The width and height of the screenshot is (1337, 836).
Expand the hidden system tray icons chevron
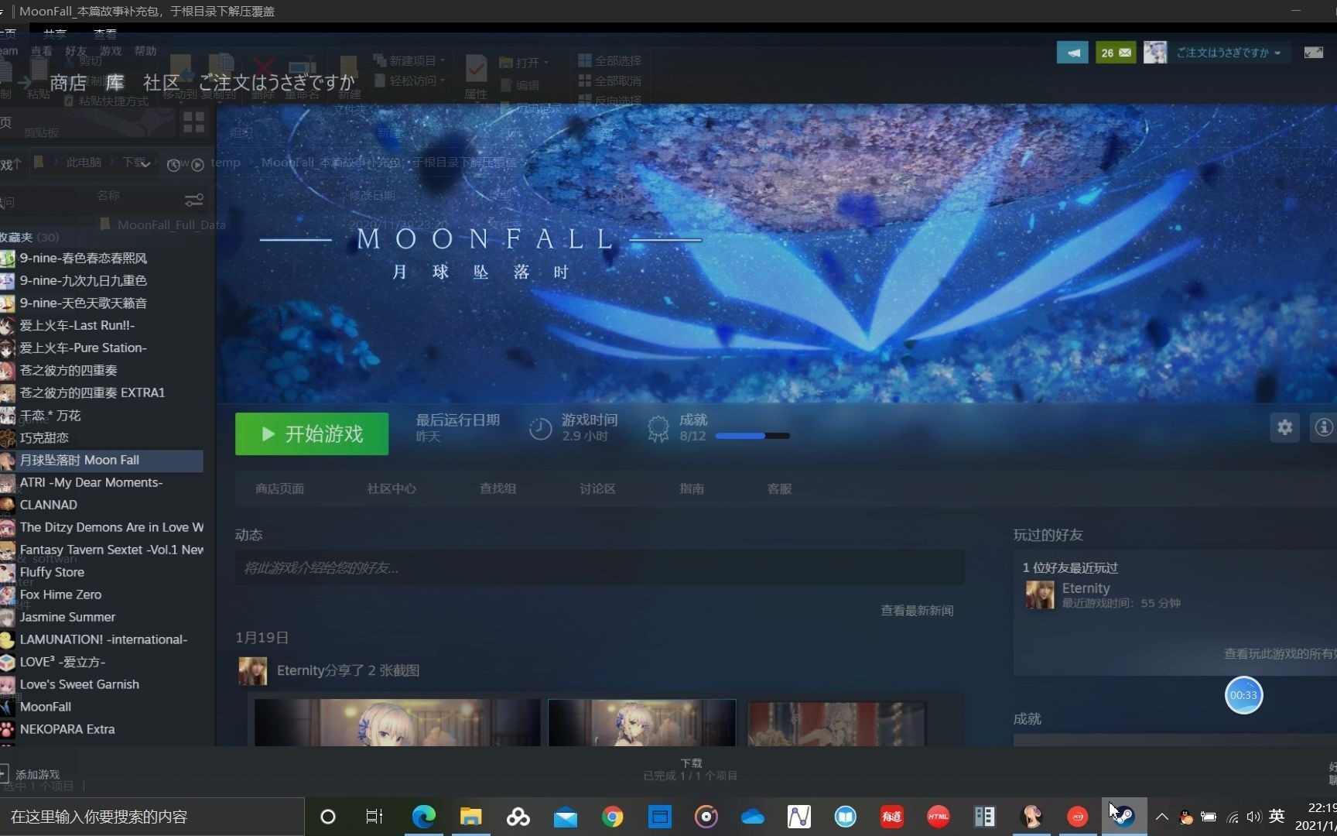pos(1161,817)
